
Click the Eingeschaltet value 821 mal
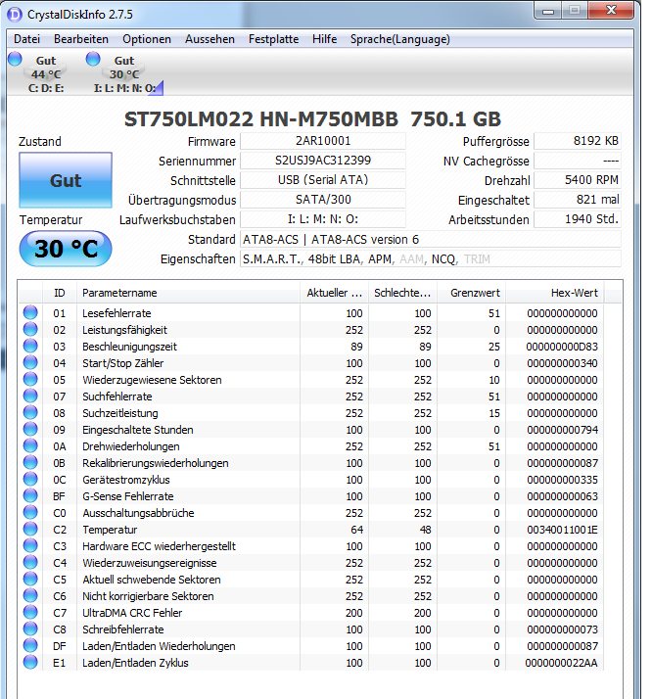coord(578,200)
